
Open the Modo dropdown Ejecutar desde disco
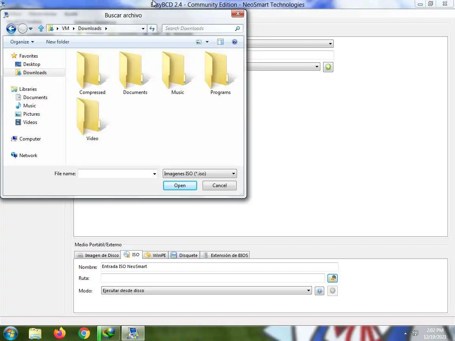click(x=206, y=290)
